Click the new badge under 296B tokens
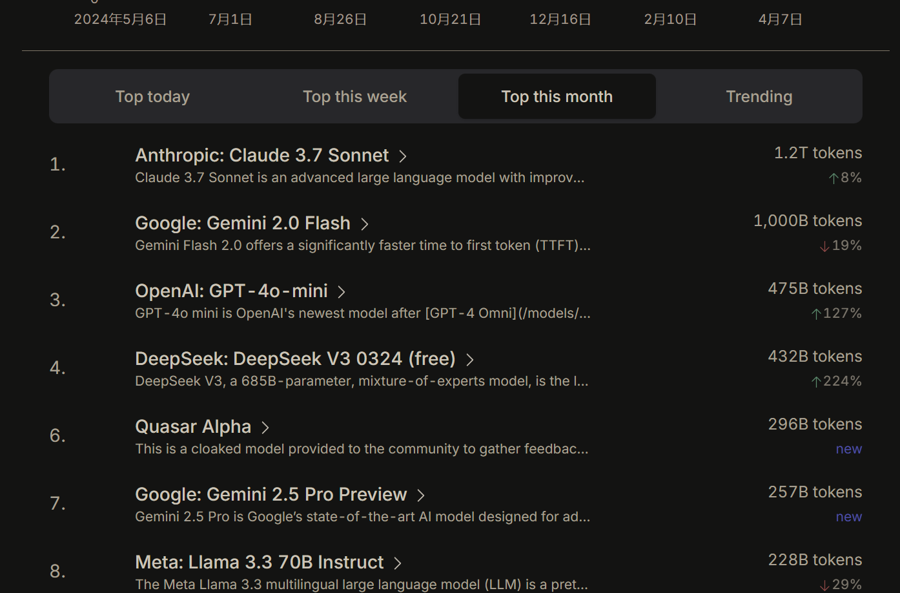 pyautogui.click(x=849, y=449)
